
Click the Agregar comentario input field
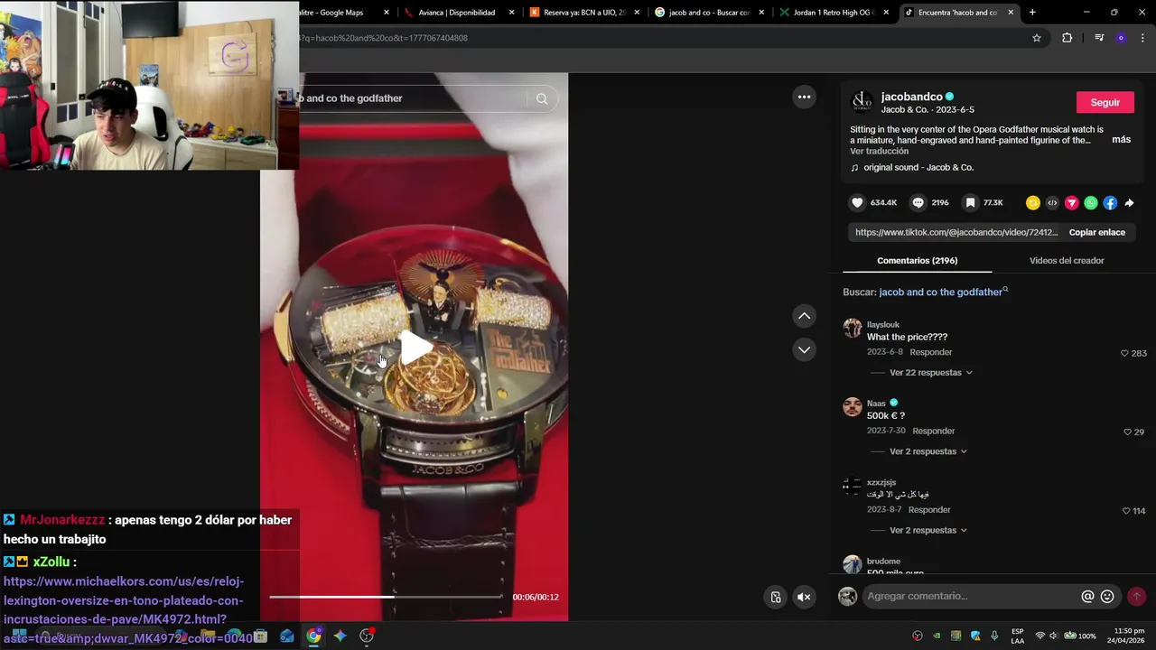[971, 596]
